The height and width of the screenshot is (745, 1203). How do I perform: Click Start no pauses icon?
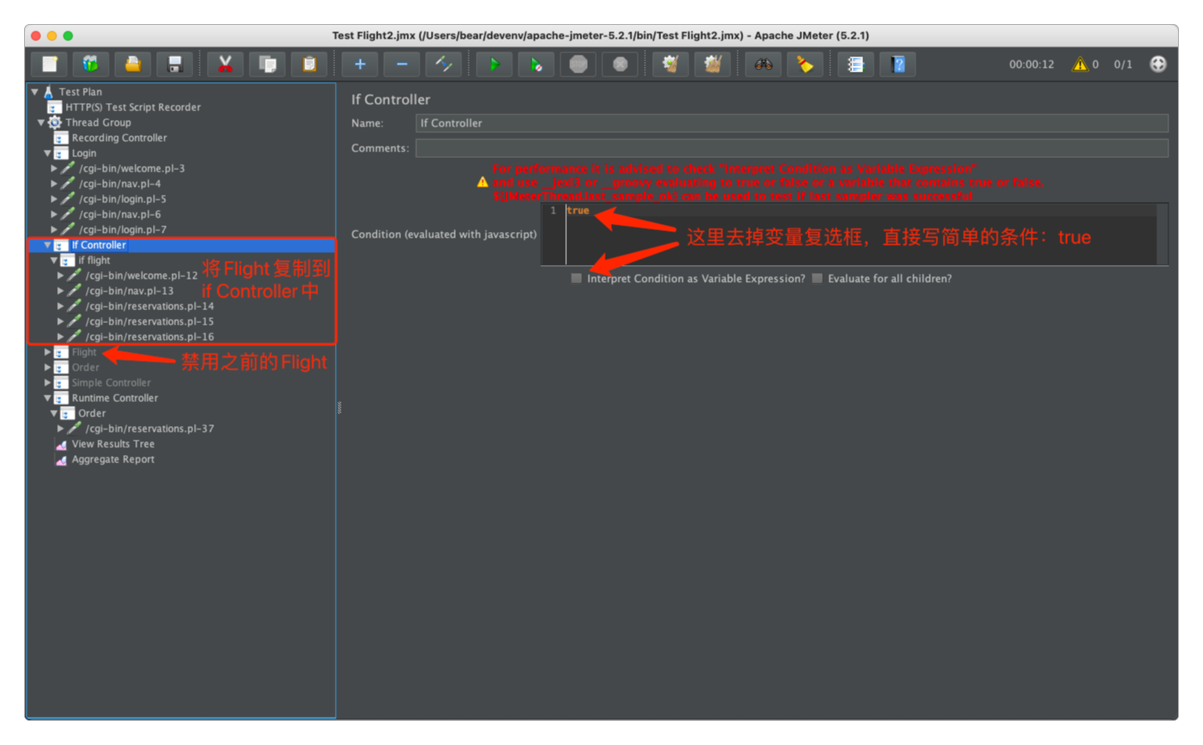click(536, 64)
